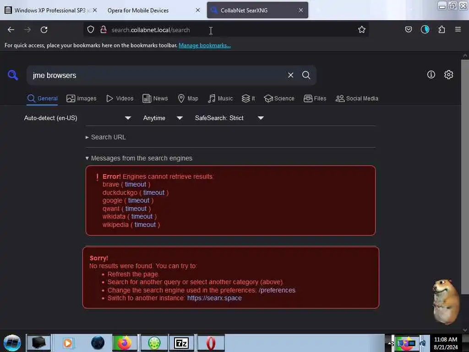
Task: Select the Files search category
Action: tap(315, 98)
